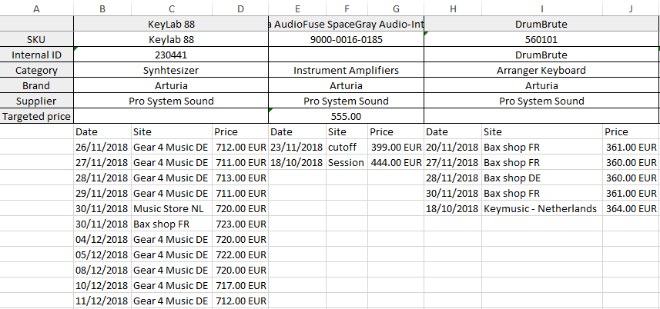Screen dimensions: 660x309
Task: Select the DrumBrute Internal ID cell
Action: 541,55
